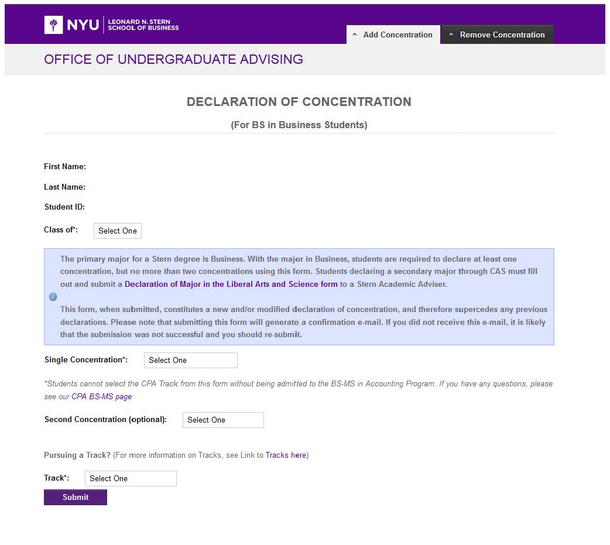Viewport: 610px width, 545px height.
Task: Click the chevron icon beside Add Concentration
Action: coord(355,35)
